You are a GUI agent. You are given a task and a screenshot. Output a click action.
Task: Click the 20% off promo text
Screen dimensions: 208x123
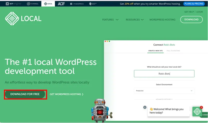click(x=129, y=4)
